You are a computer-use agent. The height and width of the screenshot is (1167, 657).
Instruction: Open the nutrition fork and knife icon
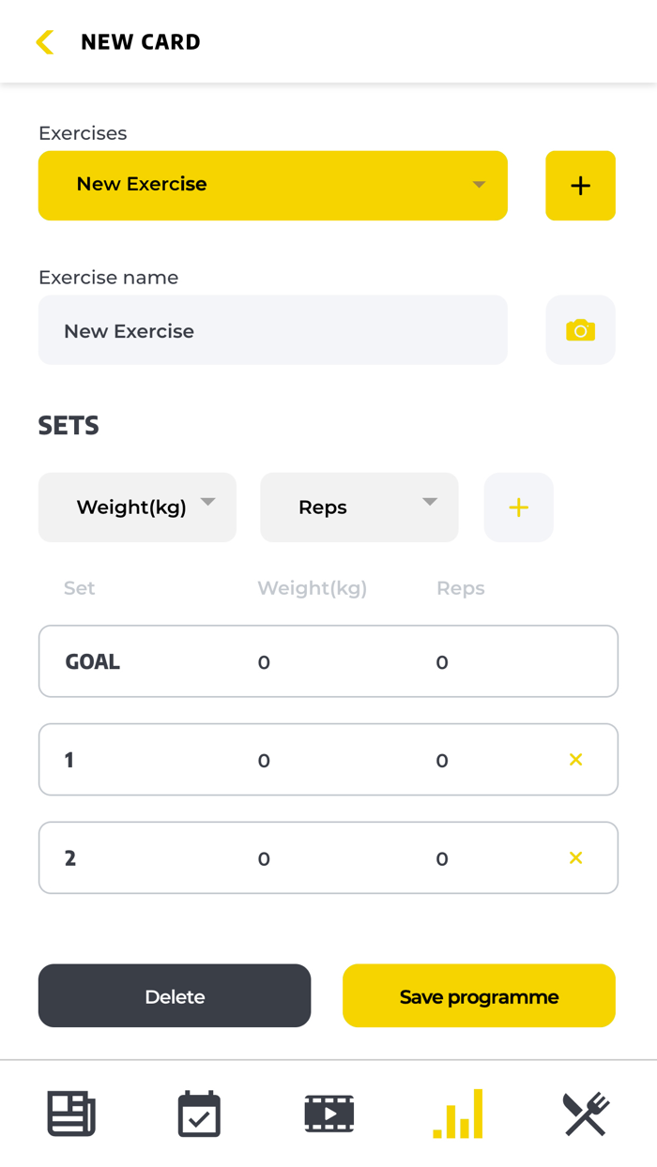click(586, 1113)
